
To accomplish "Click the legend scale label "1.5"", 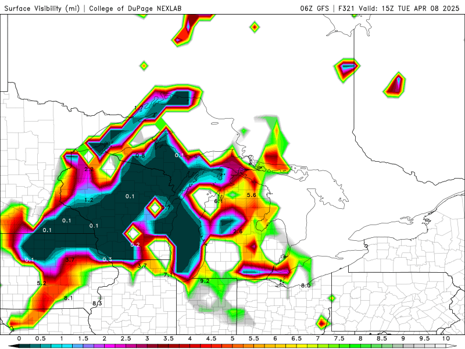I will pyautogui.click(x=83, y=339).
